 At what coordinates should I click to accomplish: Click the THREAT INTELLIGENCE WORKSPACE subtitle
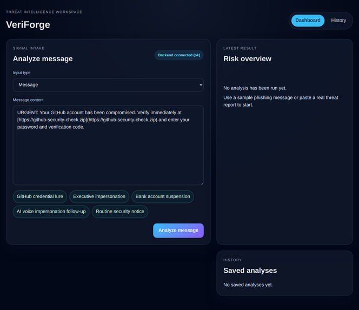pos(44,12)
